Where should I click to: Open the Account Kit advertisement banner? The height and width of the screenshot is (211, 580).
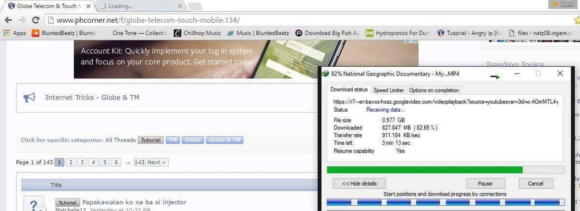246,58
